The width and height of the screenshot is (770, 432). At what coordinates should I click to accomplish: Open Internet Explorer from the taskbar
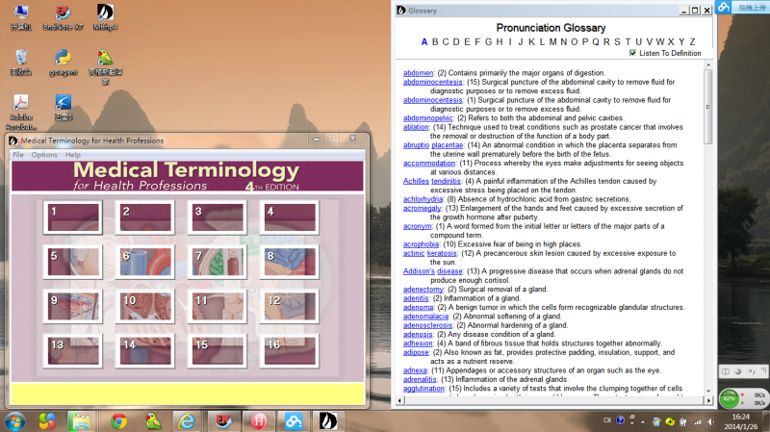point(187,421)
